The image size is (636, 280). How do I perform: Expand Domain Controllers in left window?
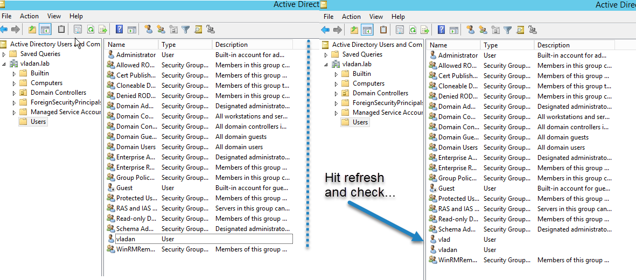tap(14, 93)
